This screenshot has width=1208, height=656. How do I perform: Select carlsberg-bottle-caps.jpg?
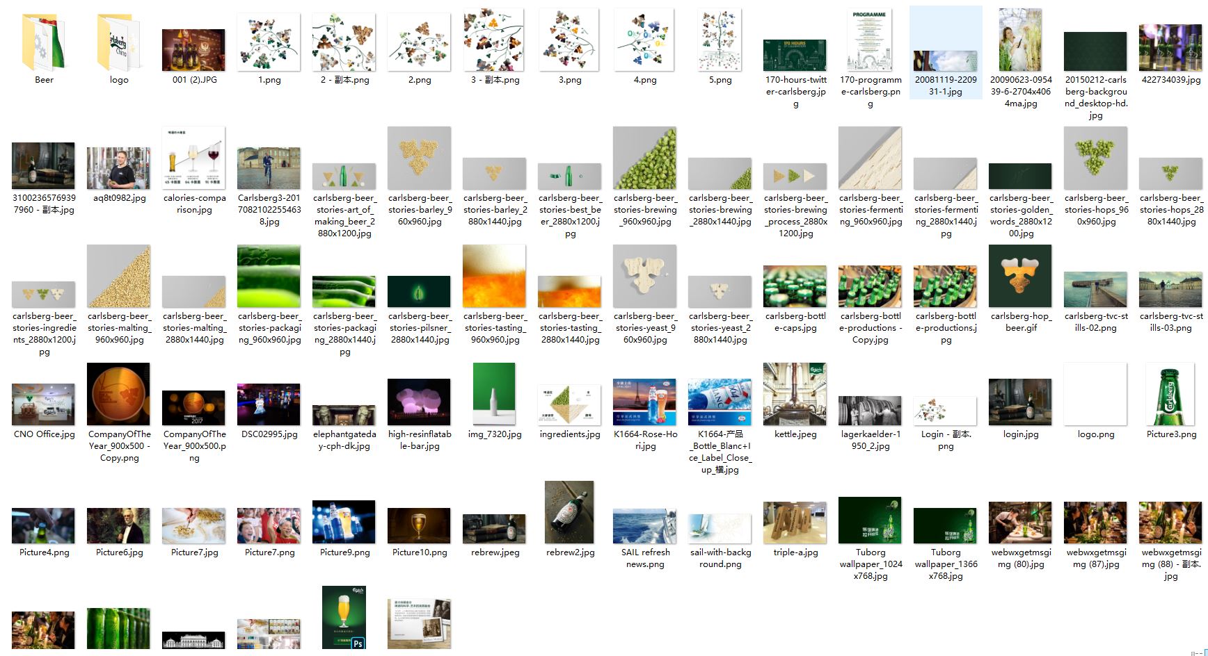[795, 286]
